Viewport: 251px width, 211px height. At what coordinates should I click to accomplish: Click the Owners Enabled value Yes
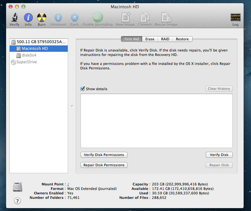(x=70, y=193)
